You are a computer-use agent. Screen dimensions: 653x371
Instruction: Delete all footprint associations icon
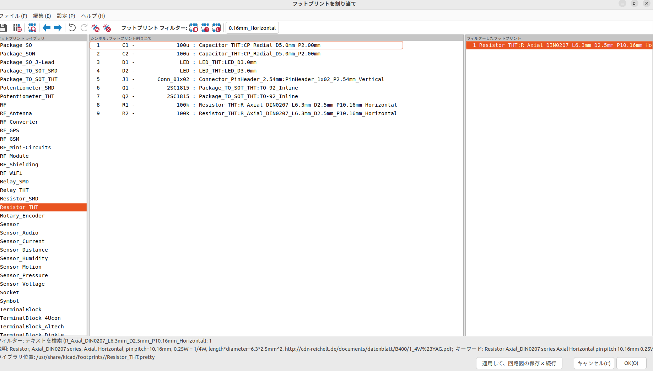pyautogui.click(x=107, y=28)
